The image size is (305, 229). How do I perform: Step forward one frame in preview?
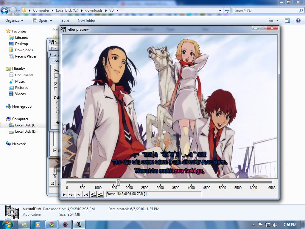click(79, 194)
